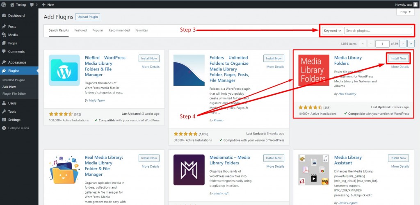View More Details for Media Library Folders
420x205 pixels.
click(x=400, y=67)
